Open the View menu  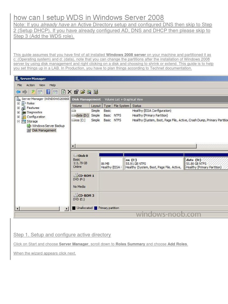tap(42, 85)
